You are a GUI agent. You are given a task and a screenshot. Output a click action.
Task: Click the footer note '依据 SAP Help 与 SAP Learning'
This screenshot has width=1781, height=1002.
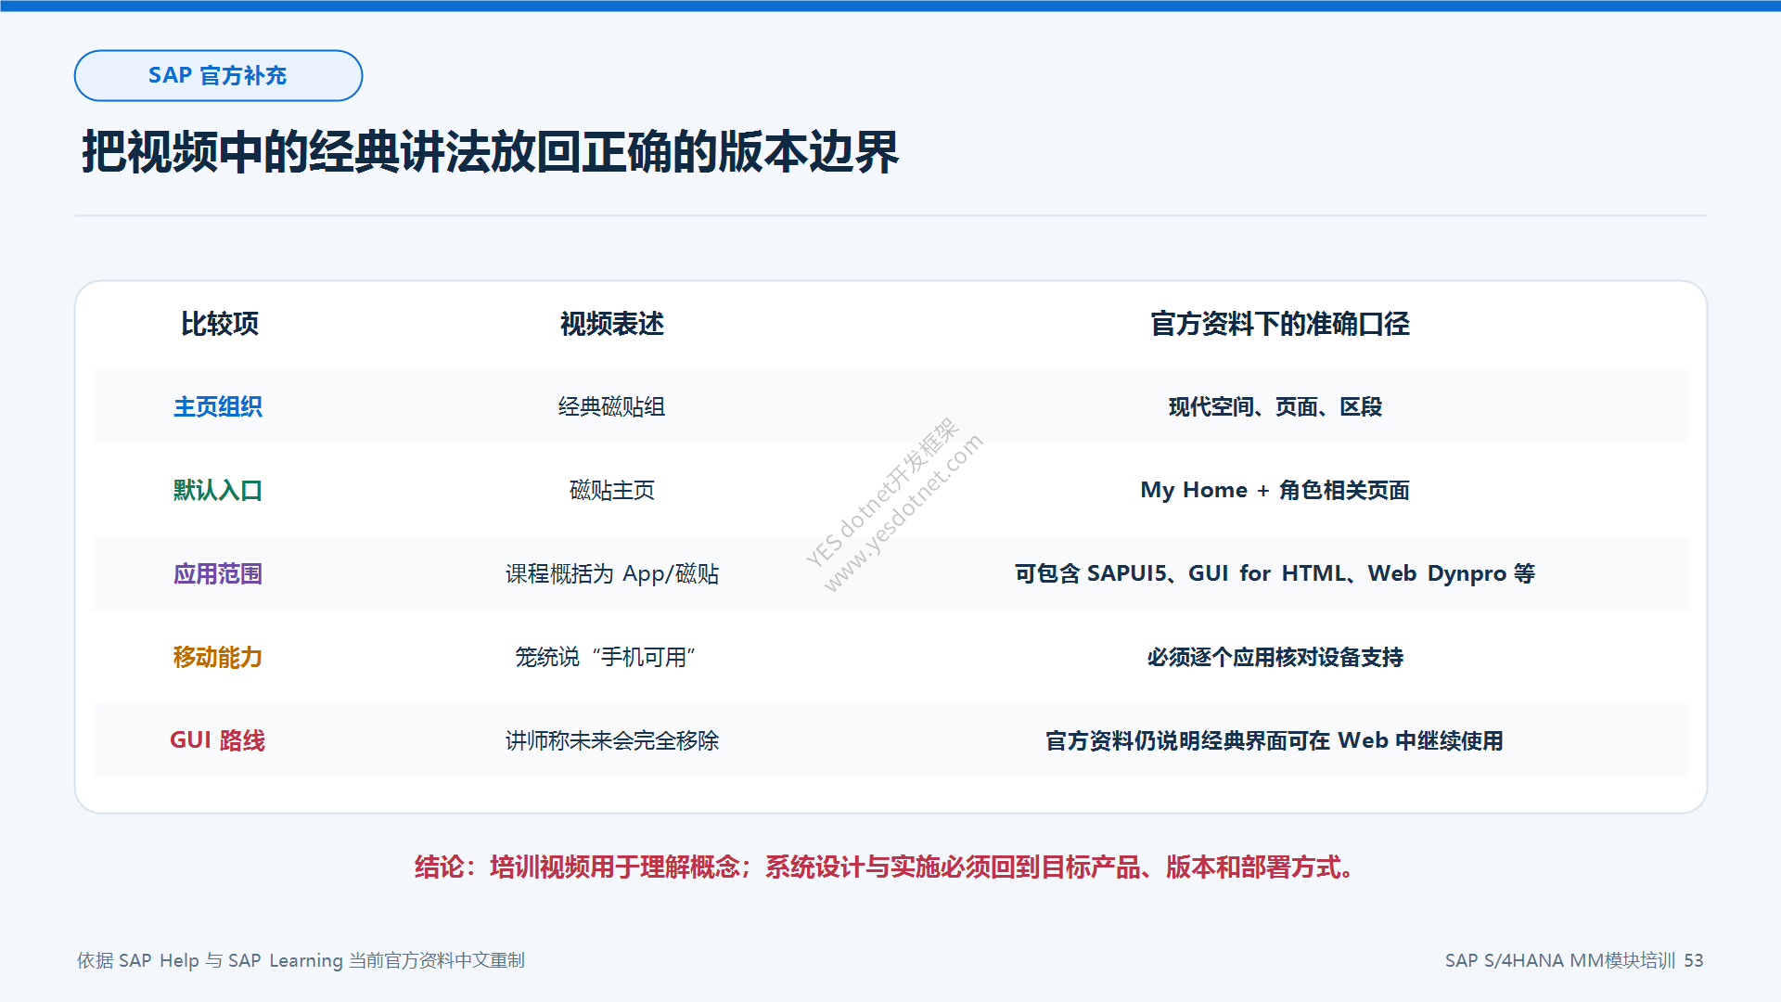point(301,960)
